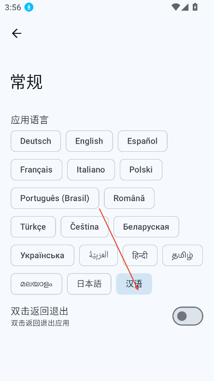Select the Українська language chip
214x381 pixels.
point(43,255)
